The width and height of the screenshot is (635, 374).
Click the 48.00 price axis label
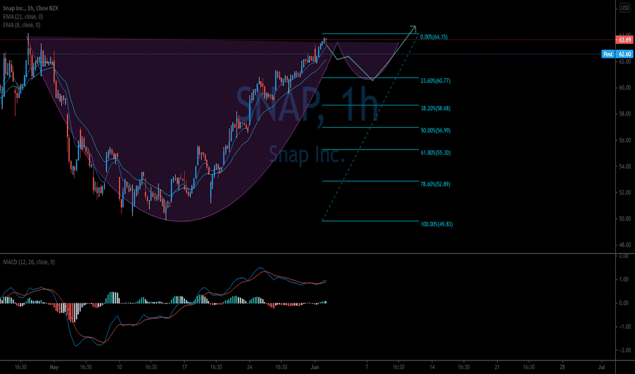[x=625, y=245]
